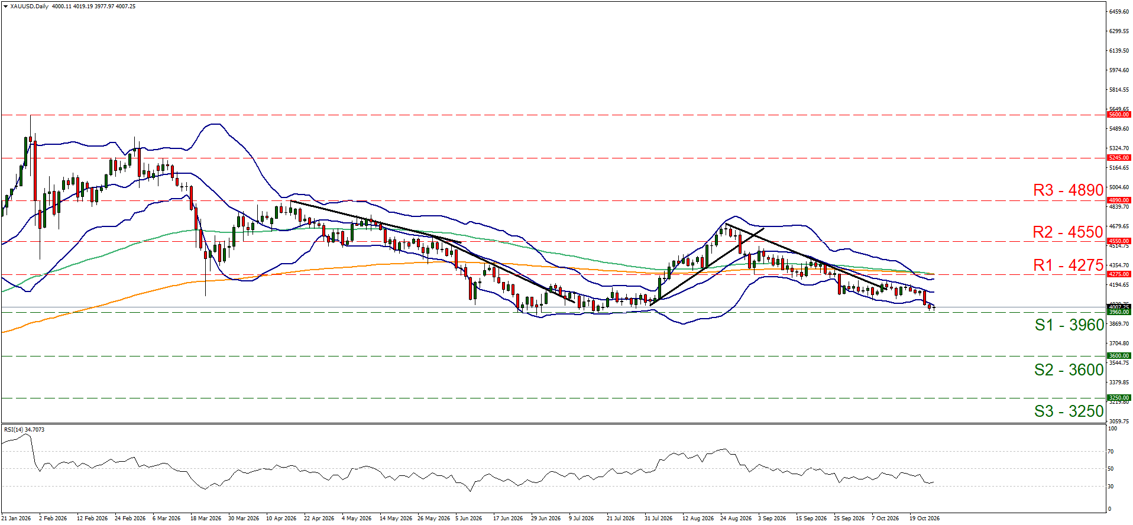Open the chart menu triangle beside XAUUSD
Screen dimensions: 1133x525
pyautogui.click(x=6, y=7)
